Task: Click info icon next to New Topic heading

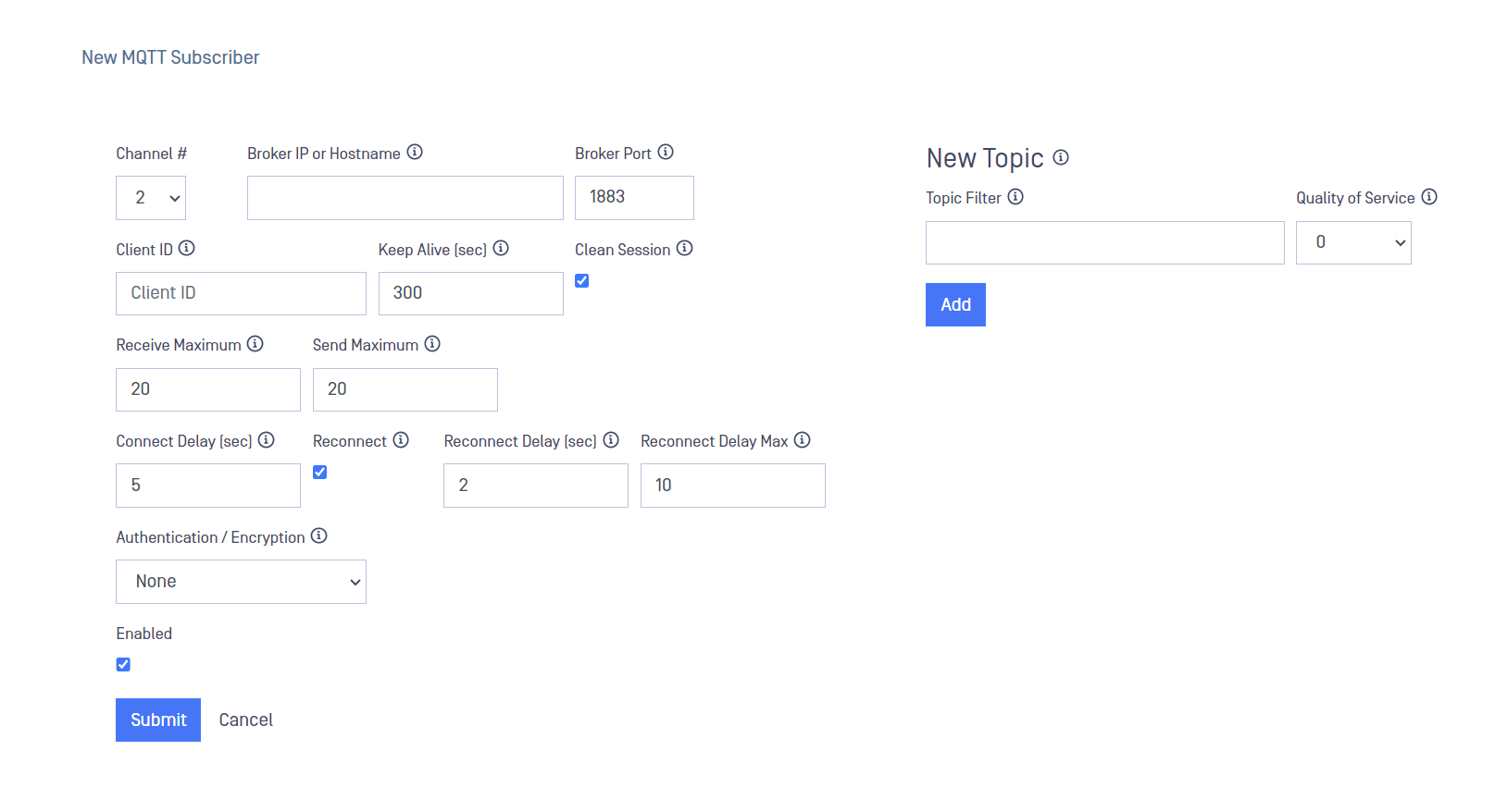Action: pyautogui.click(x=1061, y=157)
